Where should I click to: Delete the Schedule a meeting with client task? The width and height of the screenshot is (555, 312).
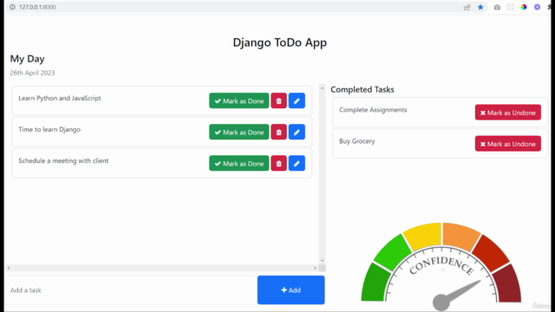tap(278, 164)
